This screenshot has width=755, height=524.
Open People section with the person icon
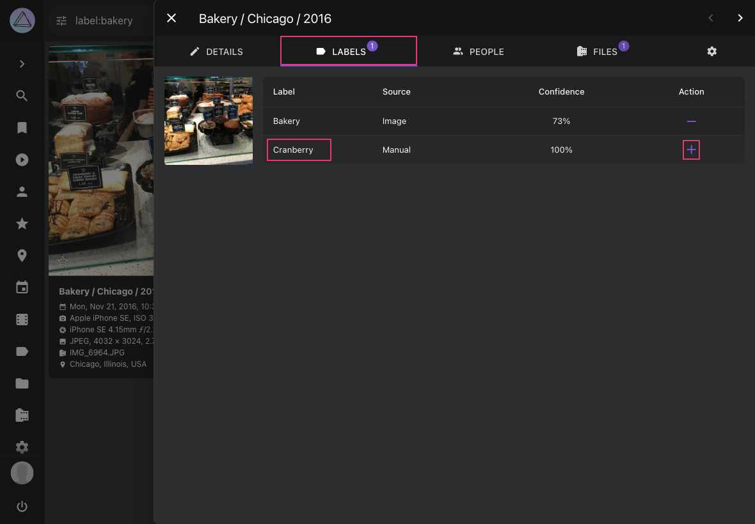[22, 191]
